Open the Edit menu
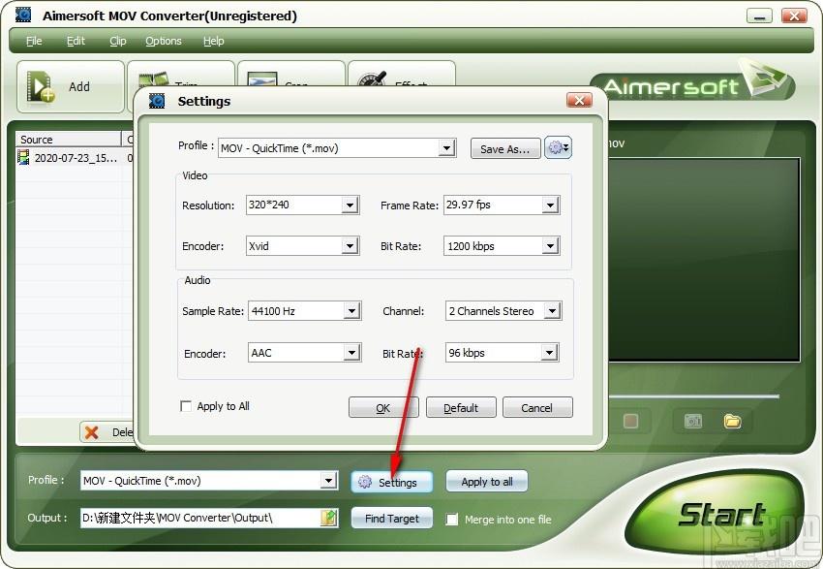This screenshot has height=569, width=823. [76, 41]
